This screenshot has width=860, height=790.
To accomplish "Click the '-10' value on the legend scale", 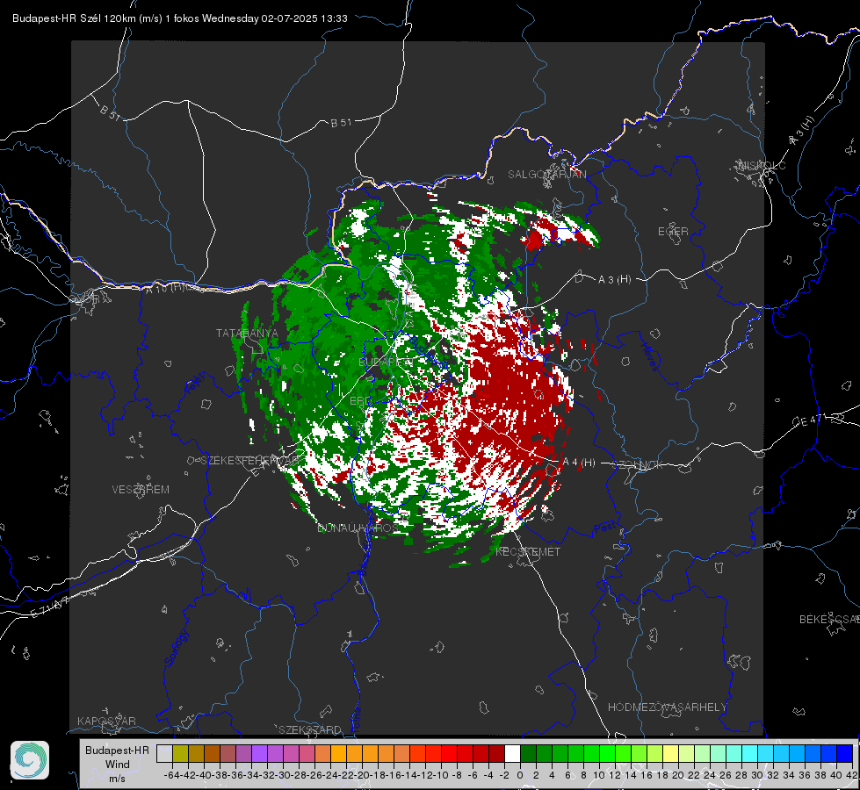I will pyautogui.click(x=441, y=775).
